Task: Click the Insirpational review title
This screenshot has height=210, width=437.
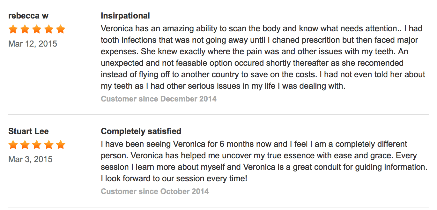Action: tap(125, 16)
